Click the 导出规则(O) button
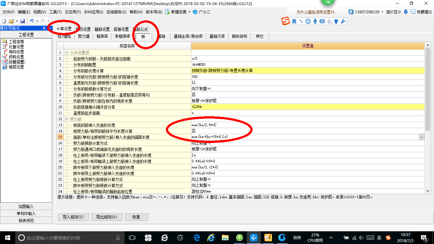This screenshot has height=244, width=434. tap(106, 217)
